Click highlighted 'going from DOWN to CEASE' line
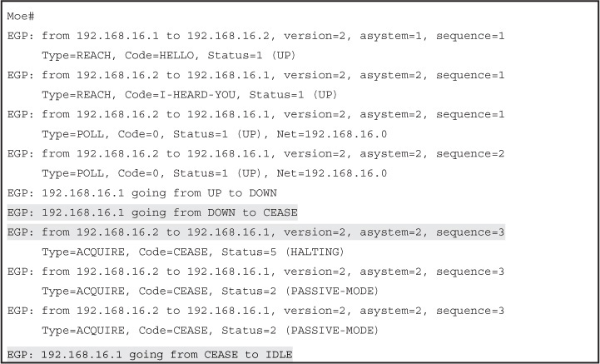The height and width of the screenshot is (364, 600). click(152, 212)
